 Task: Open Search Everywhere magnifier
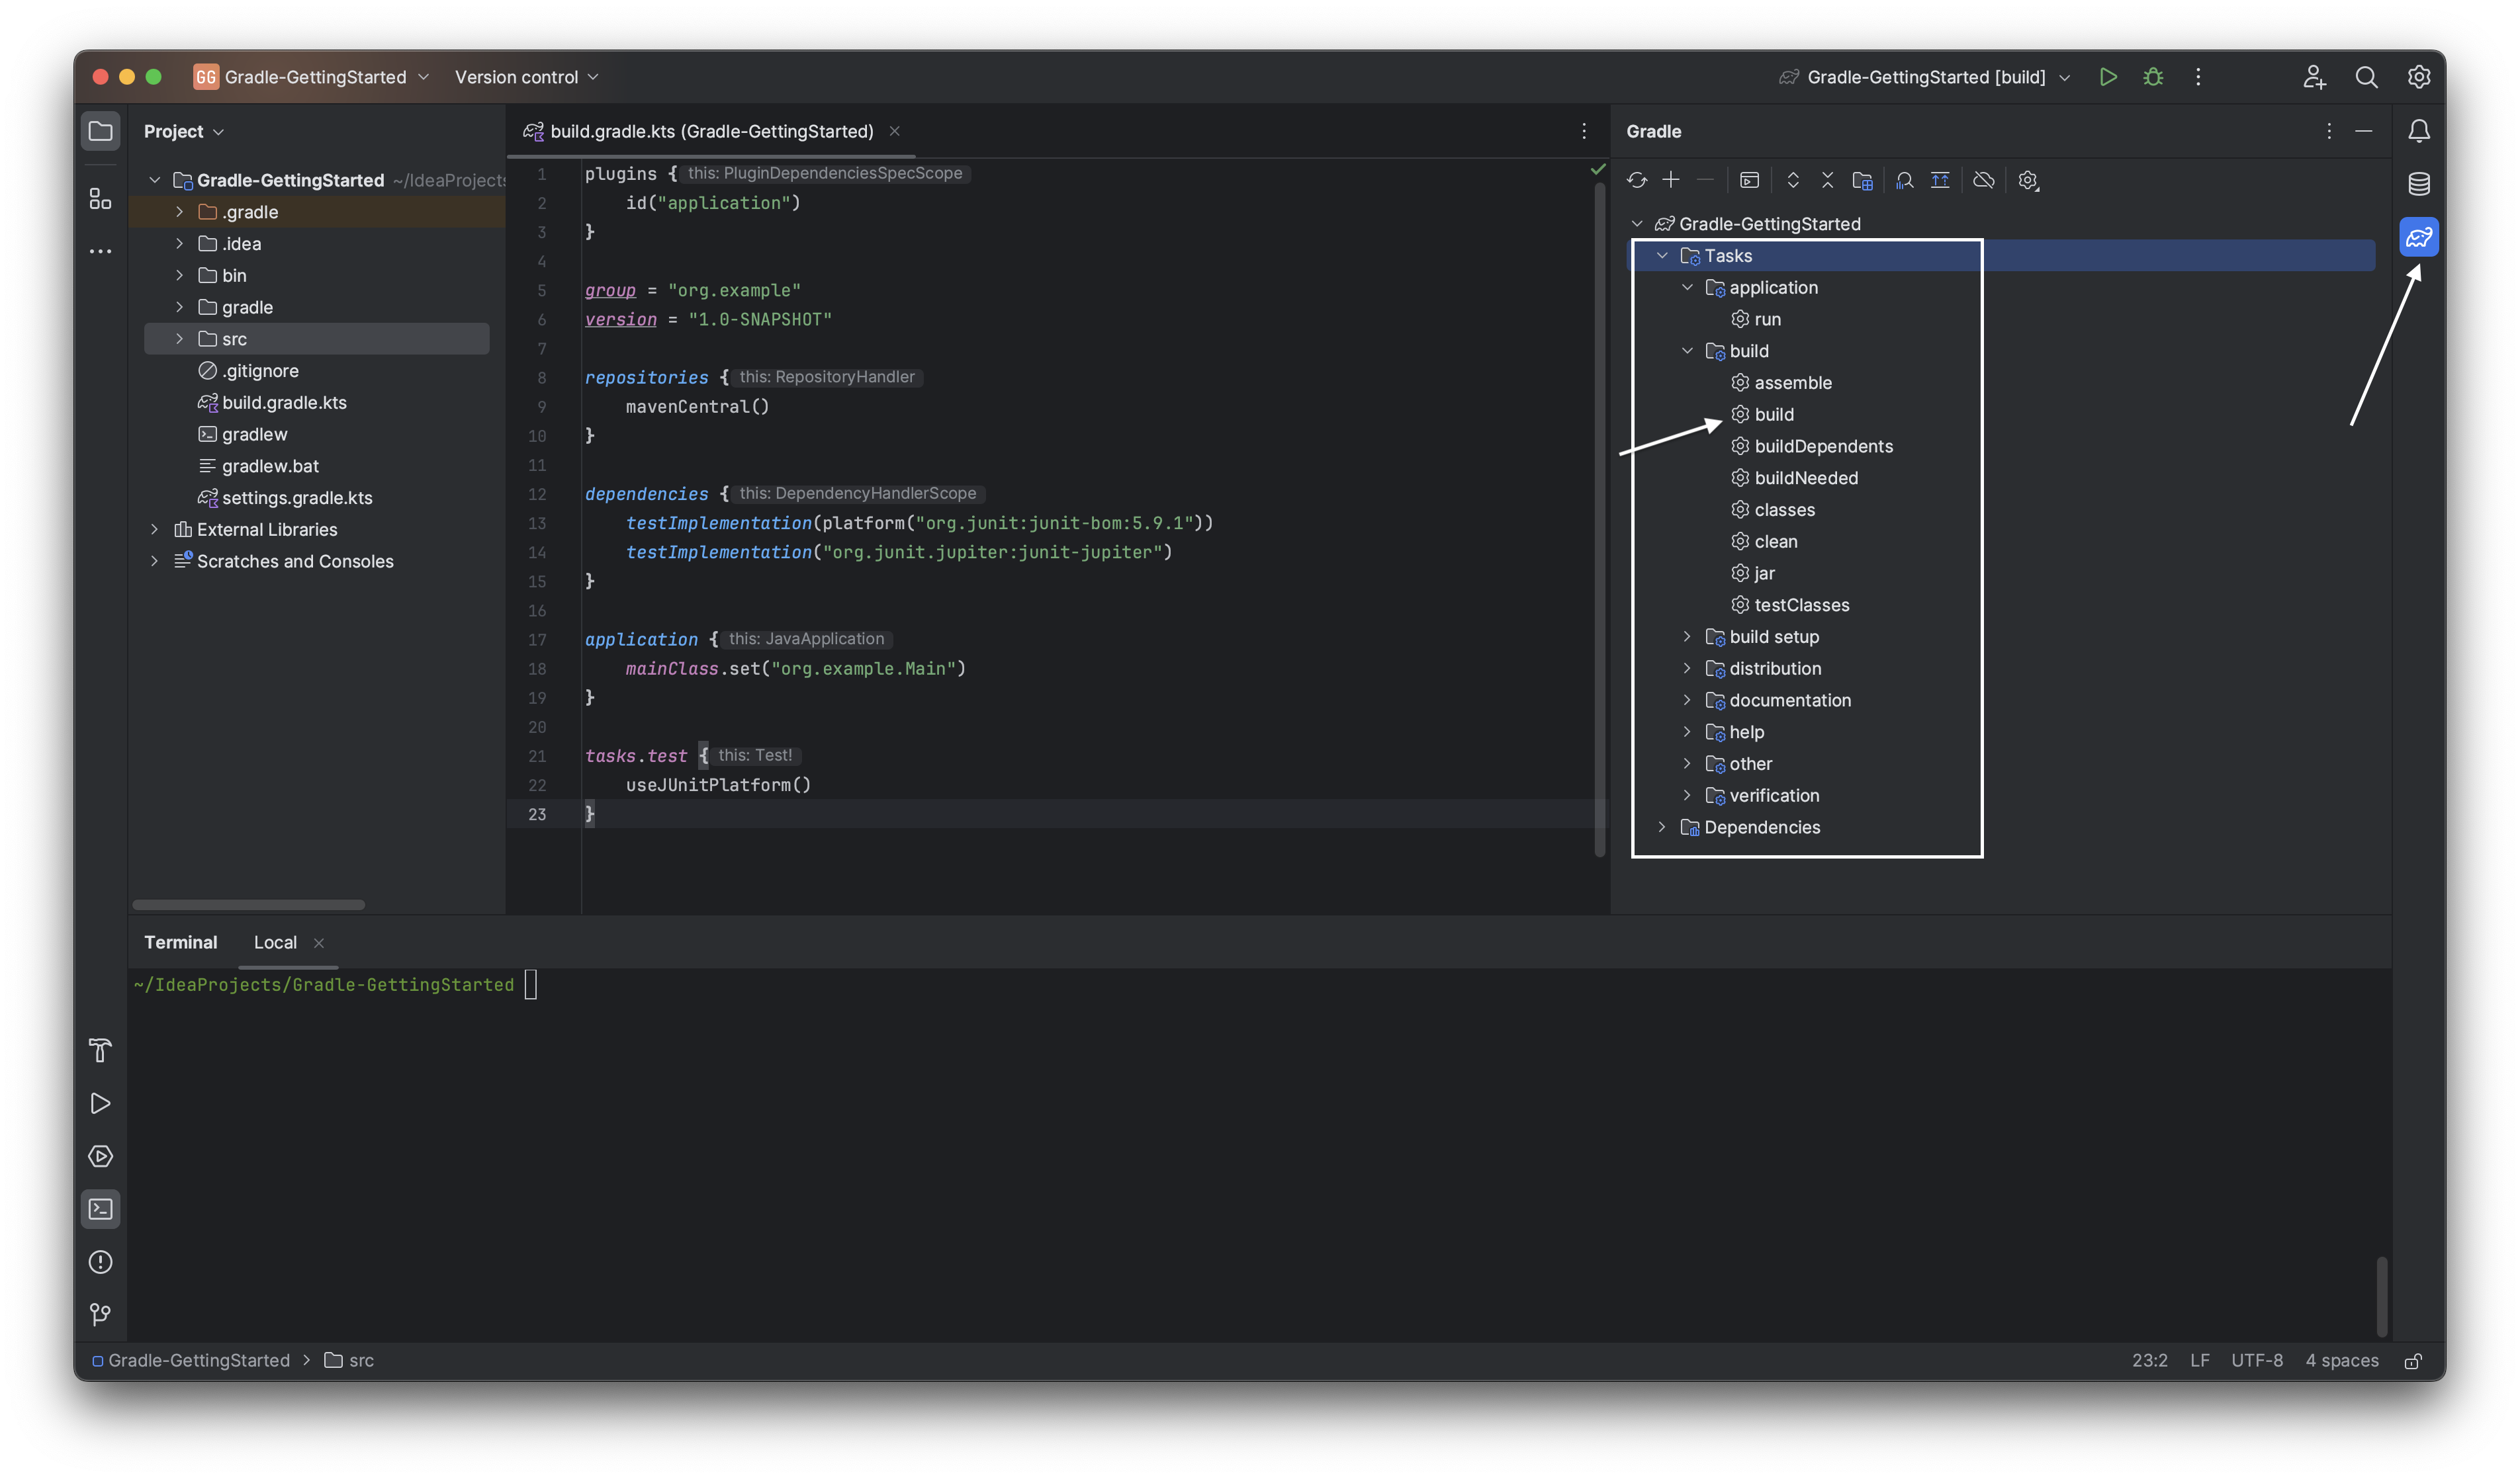coord(2366,77)
